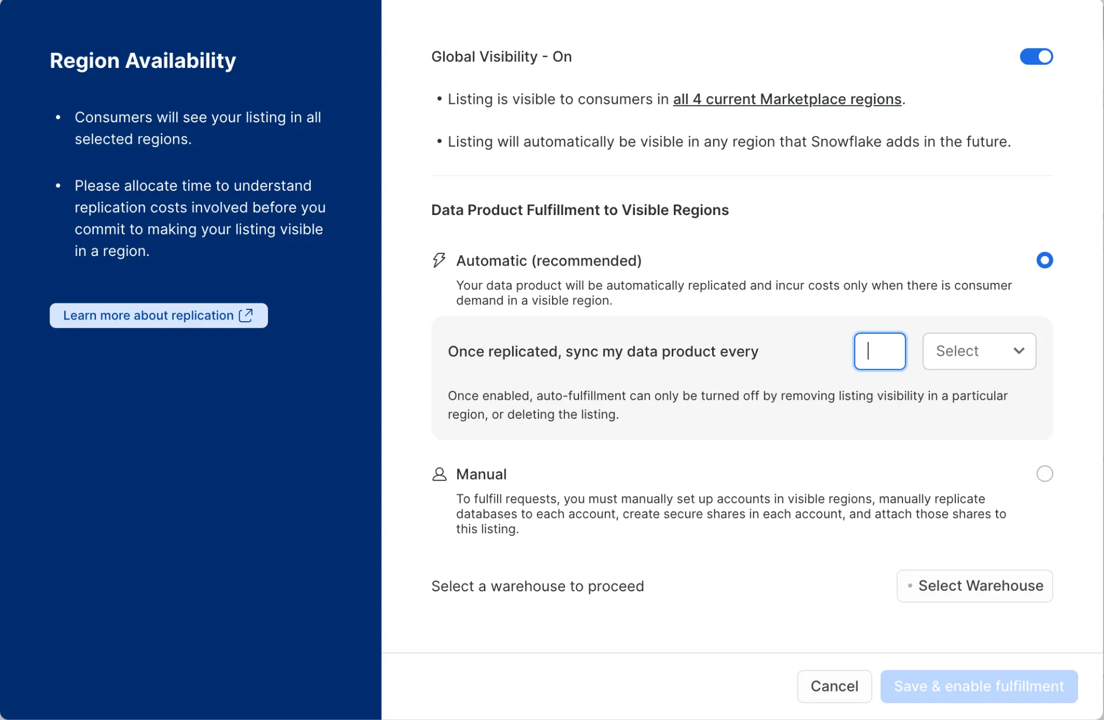
Task: Click the external link icon on replication button
Action: pos(246,315)
